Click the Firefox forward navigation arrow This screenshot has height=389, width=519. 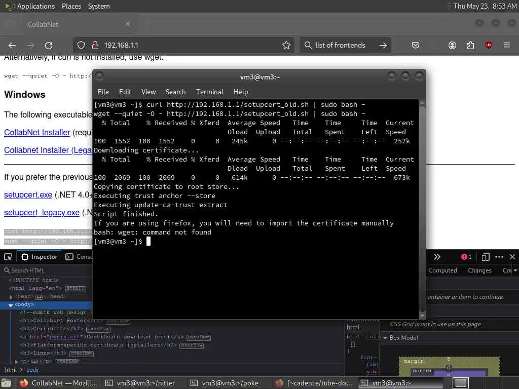point(30,45)
